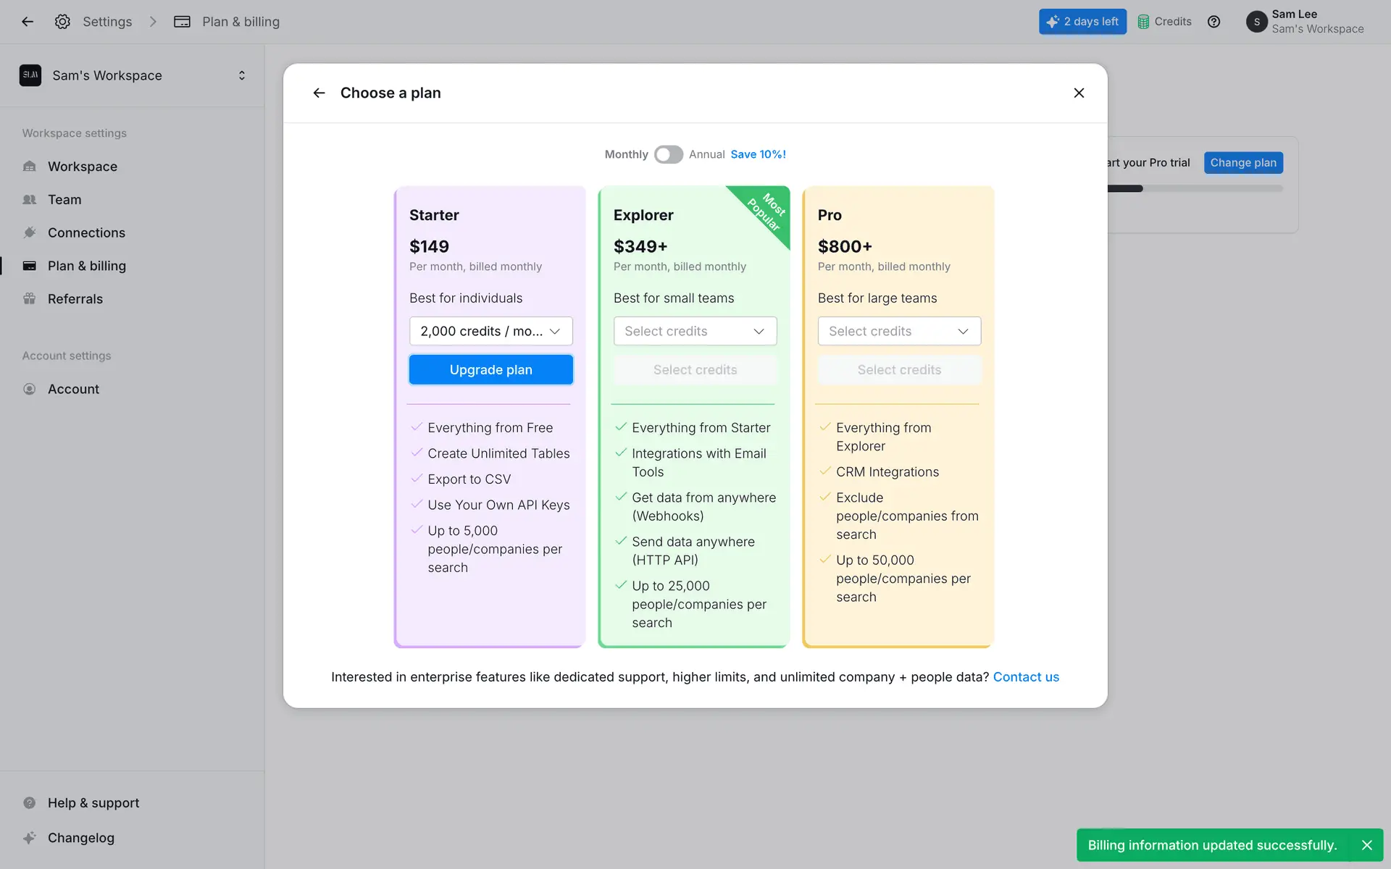This screenshot has height=869, width=1391.
Task: Click the Sam Lee avatar icon
Action: pos(1256,22)
